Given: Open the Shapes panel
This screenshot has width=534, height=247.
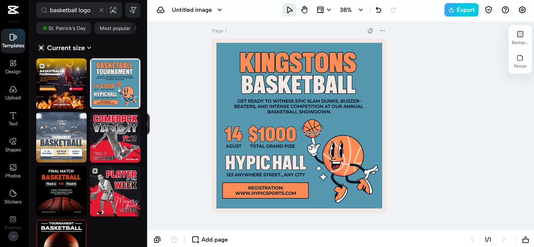Looking at the screenshot, I should 13,145.
